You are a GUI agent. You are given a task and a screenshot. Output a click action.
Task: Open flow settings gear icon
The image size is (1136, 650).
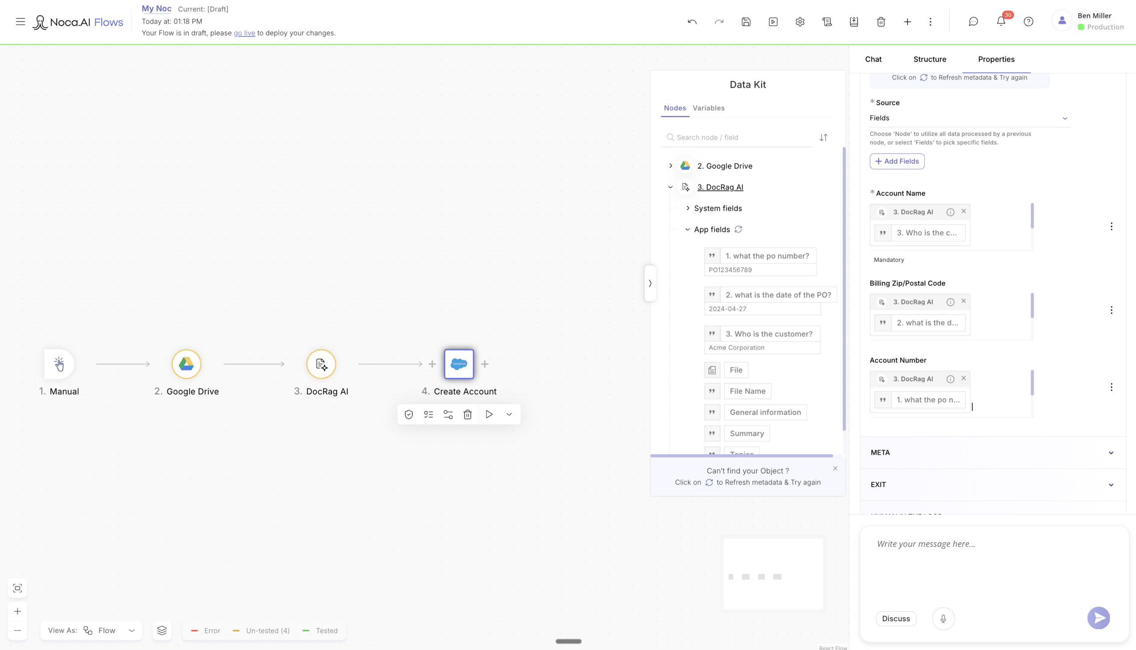[800, 21]
